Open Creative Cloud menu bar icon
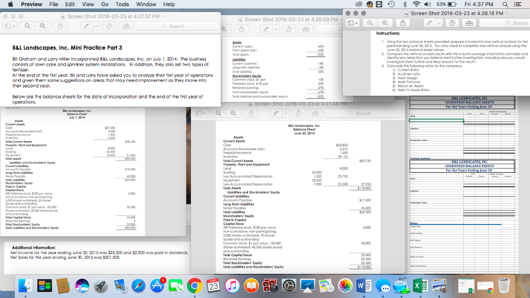The image size is (530, 298). pos(359,4)
